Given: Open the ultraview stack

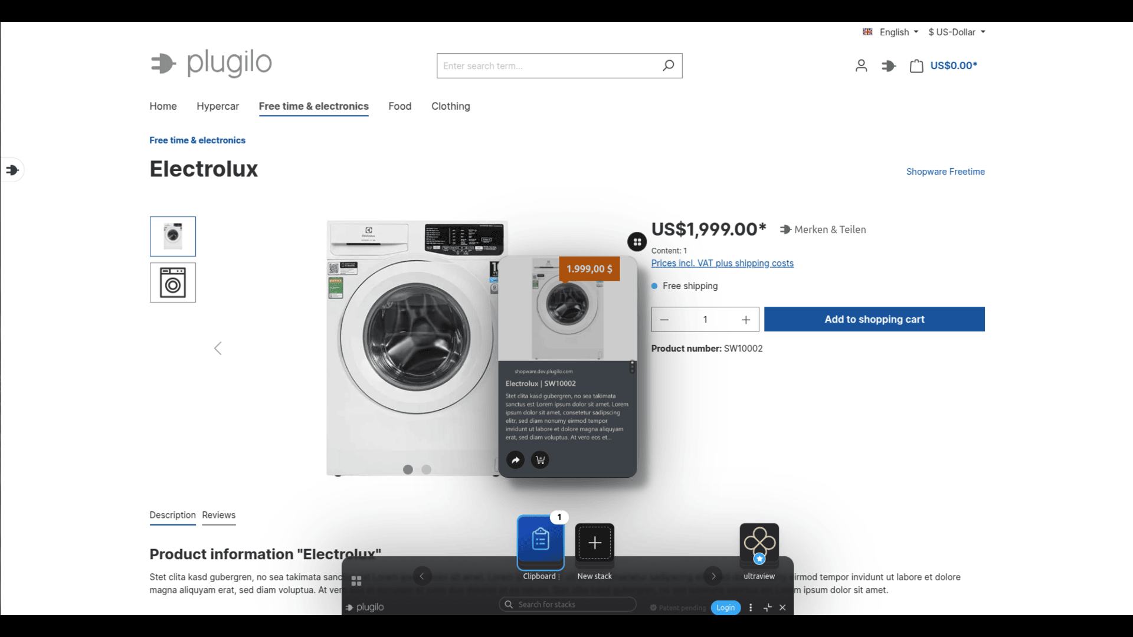Looking at the screenshot, I should (759, 543).
